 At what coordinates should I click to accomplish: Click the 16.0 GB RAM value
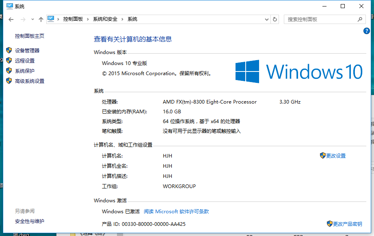pyautogui.click(x=172, y=112)
